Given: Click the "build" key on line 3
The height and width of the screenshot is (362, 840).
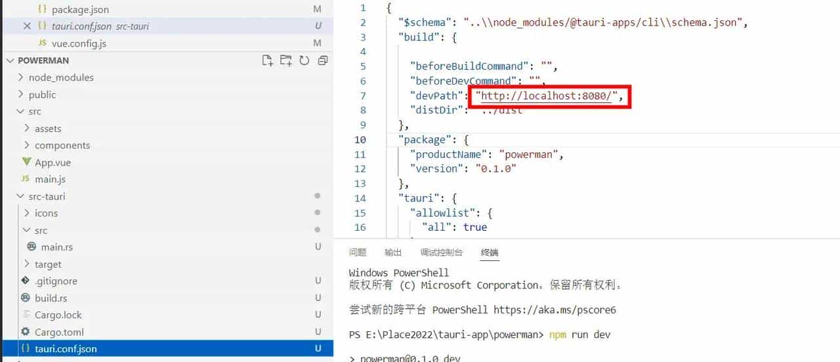Looking at the screenshot, I should (419, 37).
